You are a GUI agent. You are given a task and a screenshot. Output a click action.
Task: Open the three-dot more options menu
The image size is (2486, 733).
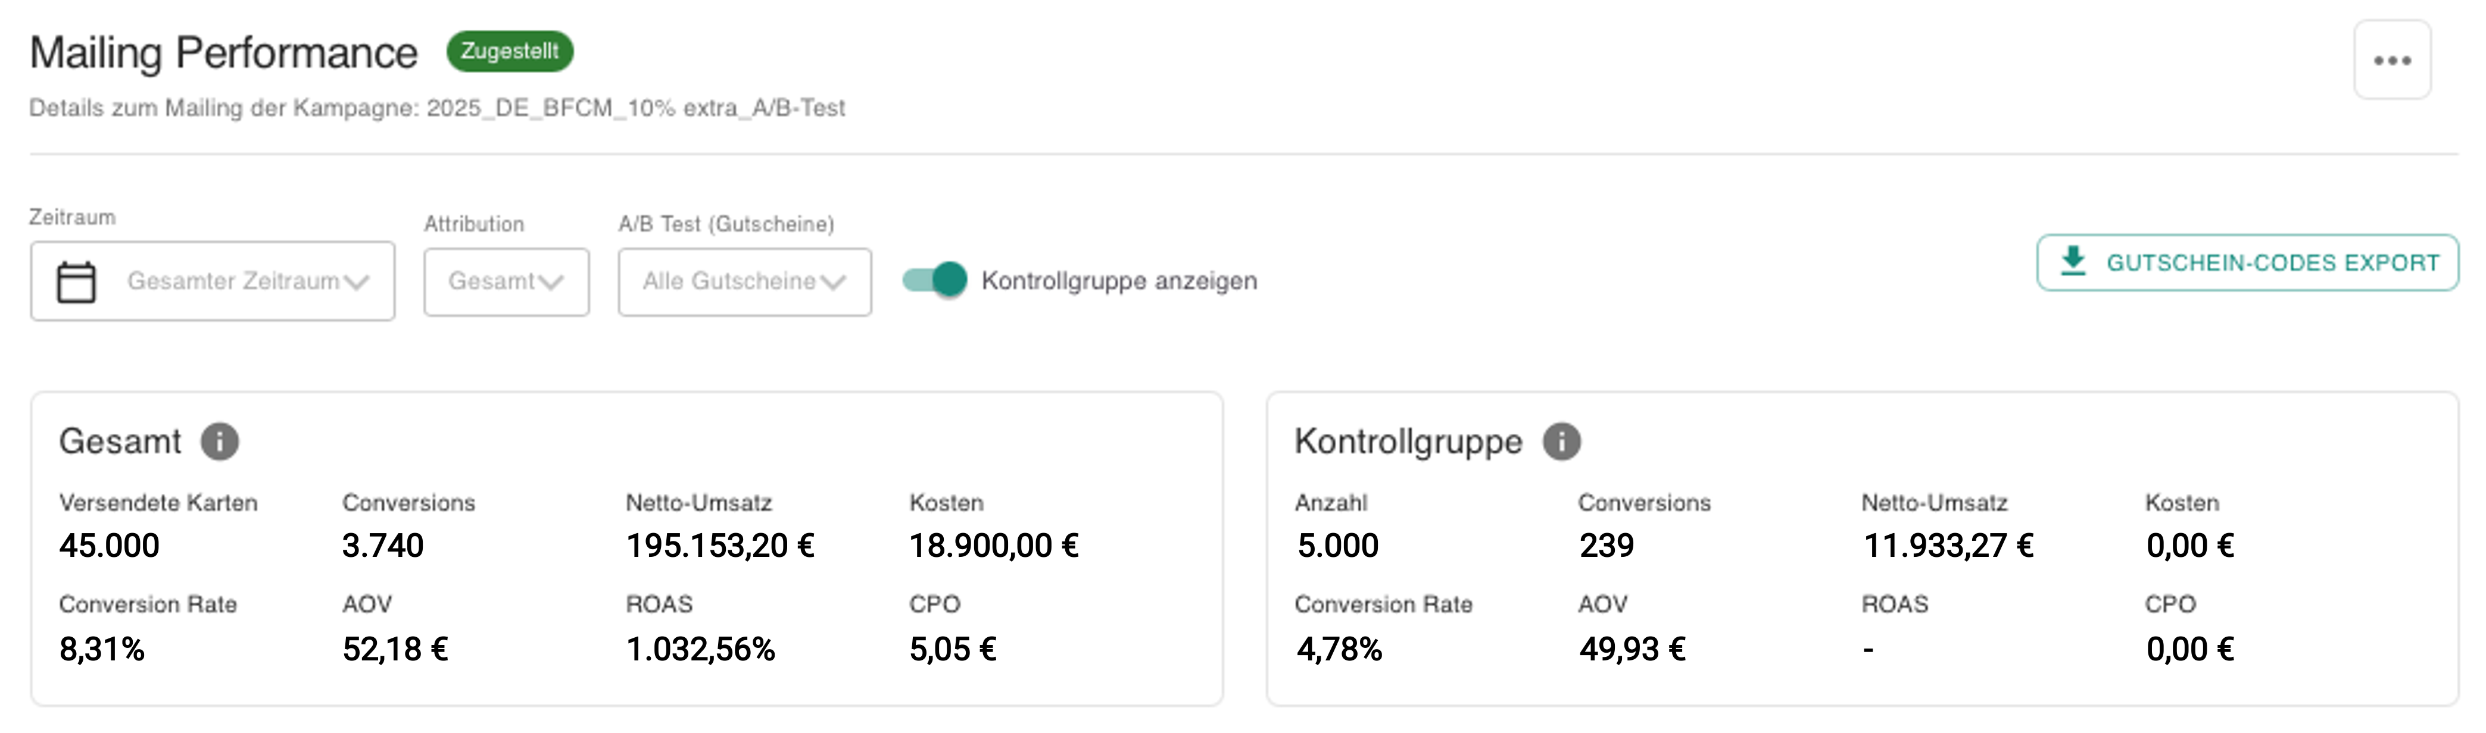pos(2391,60)
